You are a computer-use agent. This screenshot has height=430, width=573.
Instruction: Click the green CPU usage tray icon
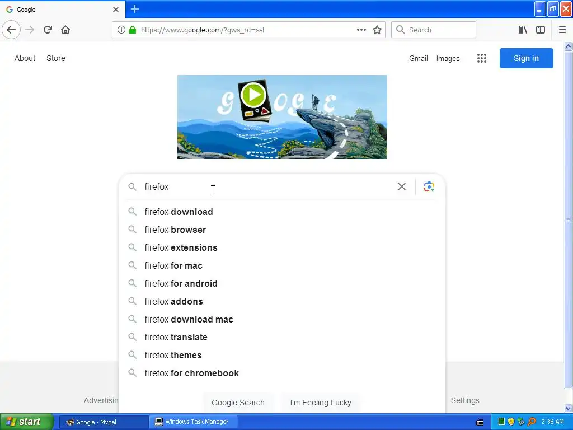[x=501, y=422]
